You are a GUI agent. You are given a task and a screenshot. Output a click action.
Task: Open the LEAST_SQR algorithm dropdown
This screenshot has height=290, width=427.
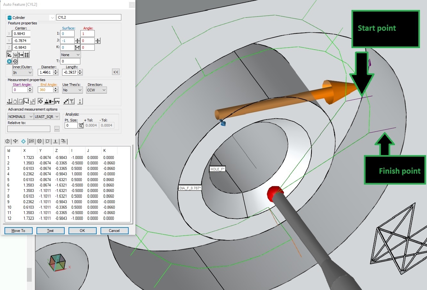(47, 117)
